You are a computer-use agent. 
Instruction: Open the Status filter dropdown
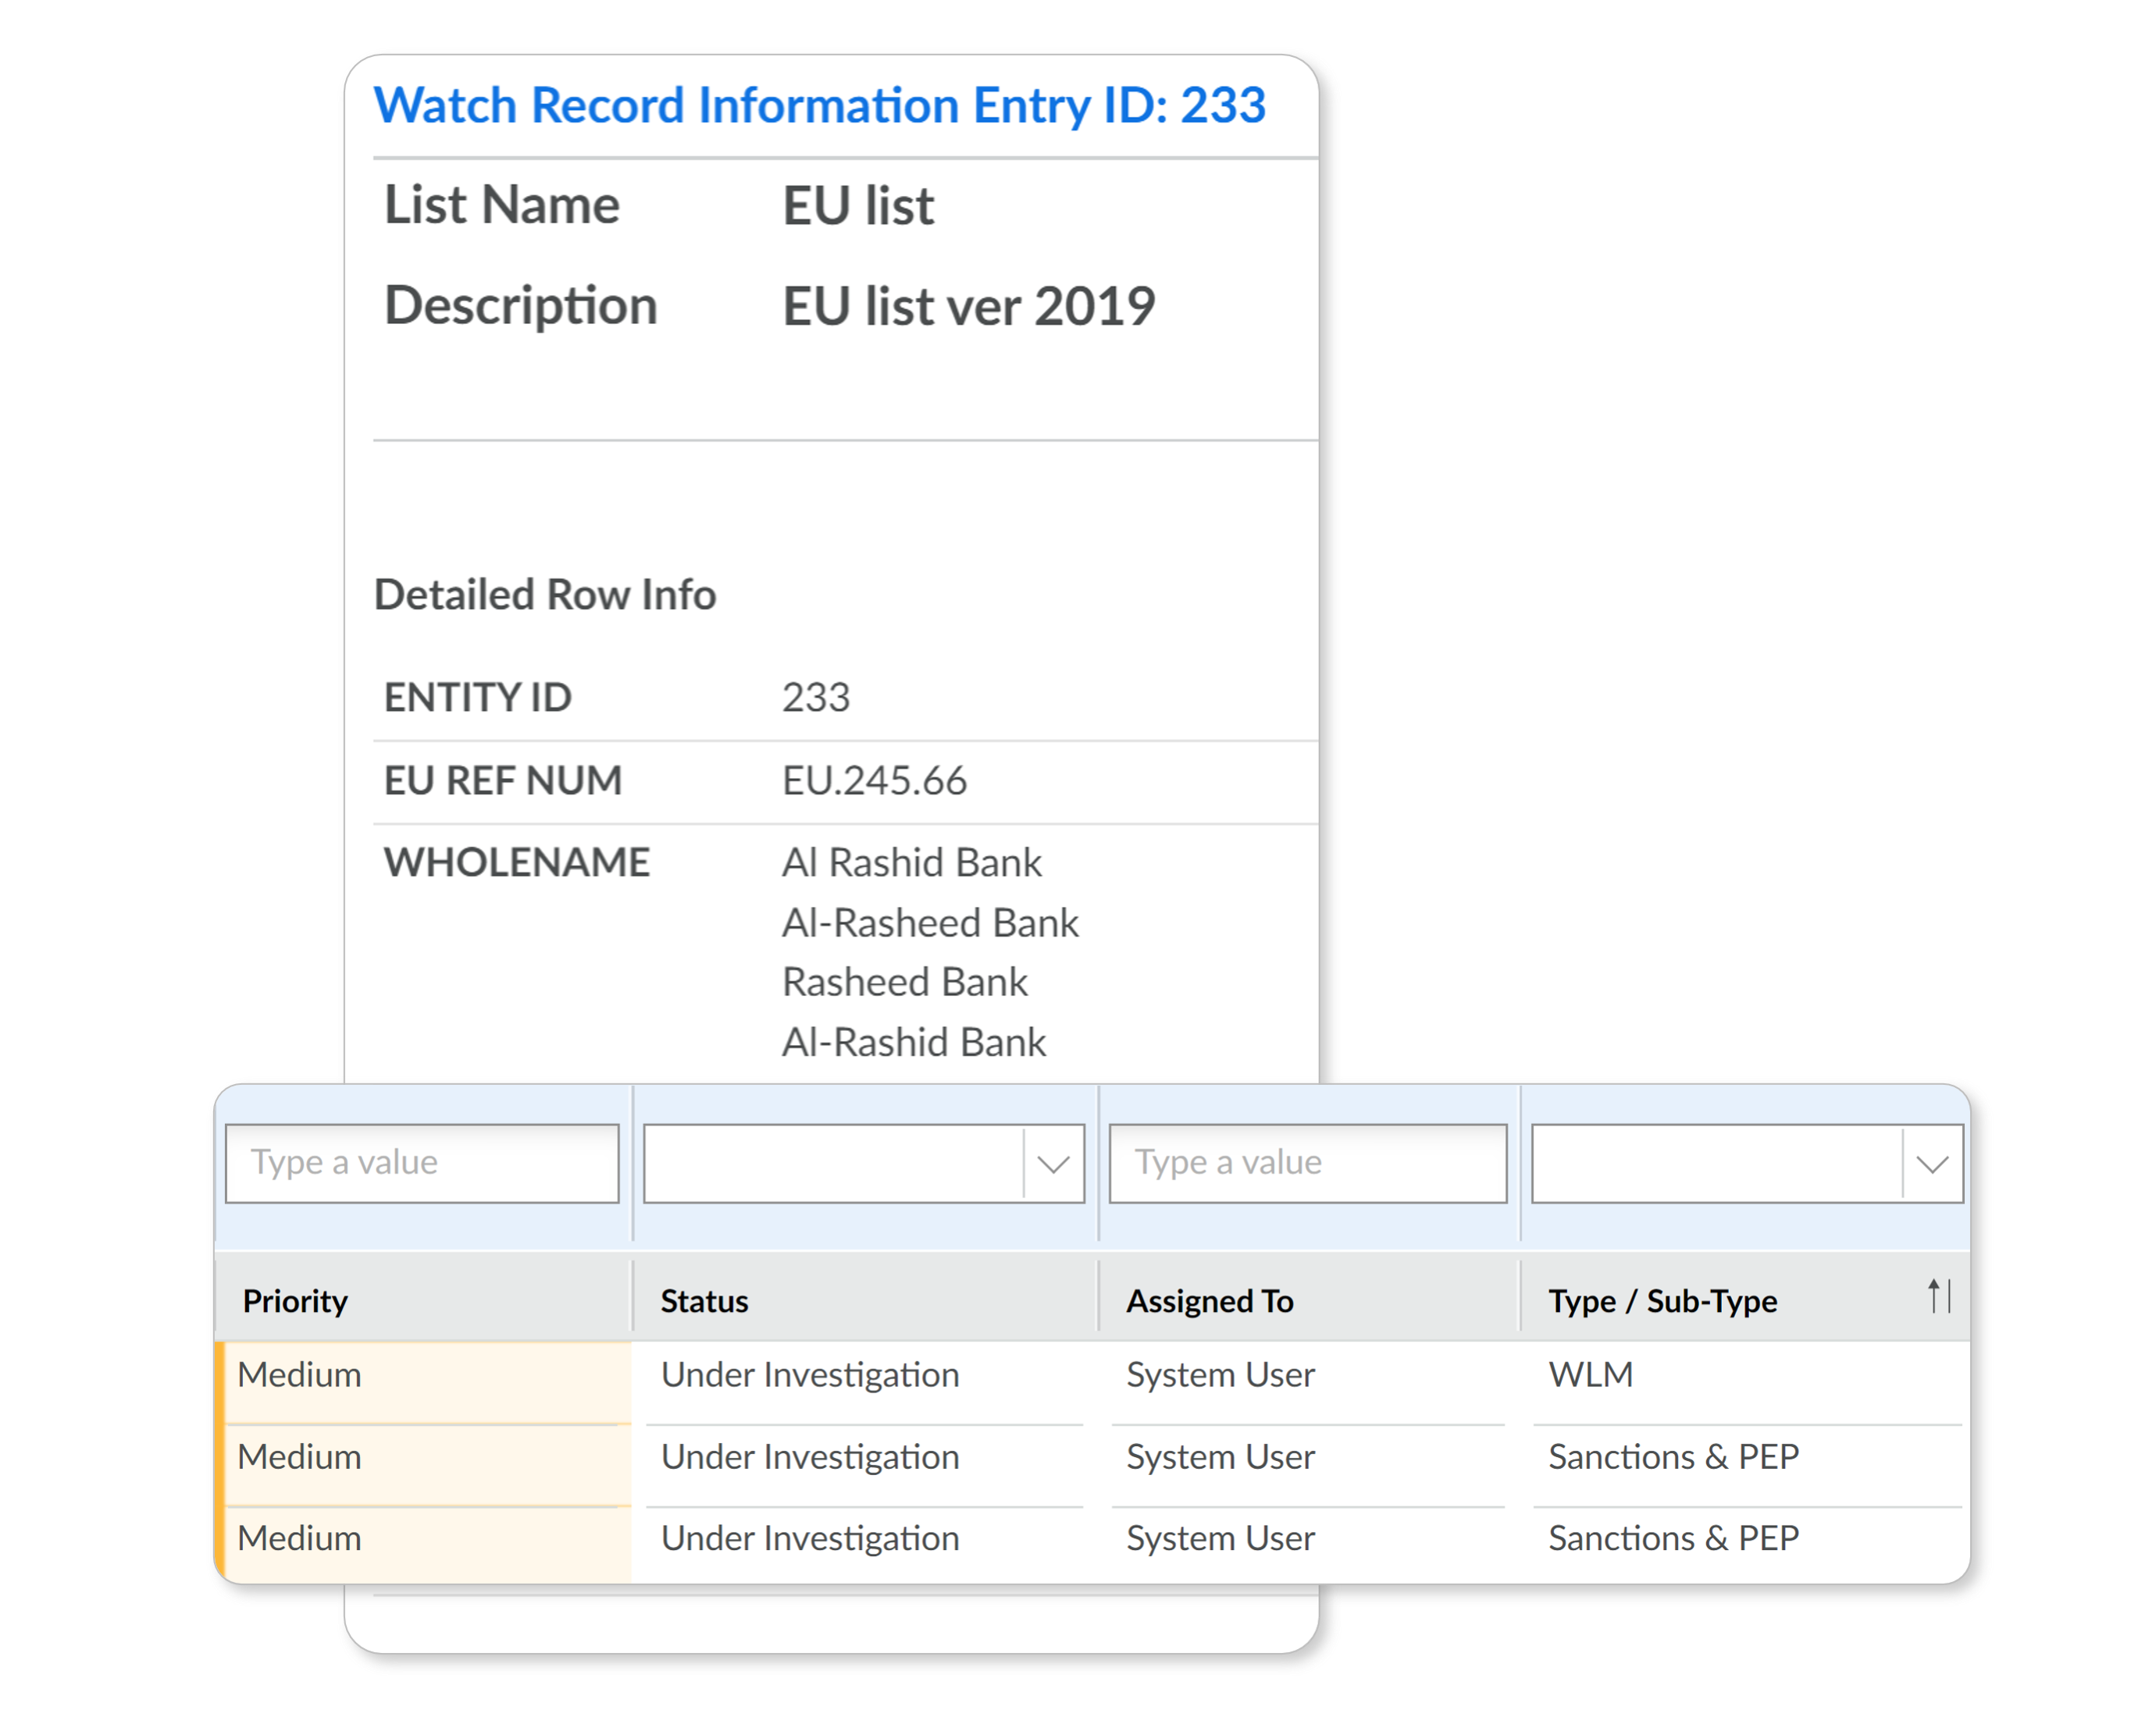pyautogui.click(x=1053, y=1164)
